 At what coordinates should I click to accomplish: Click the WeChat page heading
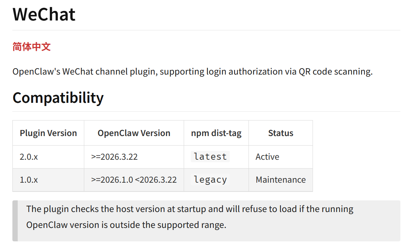coord(44,14)
